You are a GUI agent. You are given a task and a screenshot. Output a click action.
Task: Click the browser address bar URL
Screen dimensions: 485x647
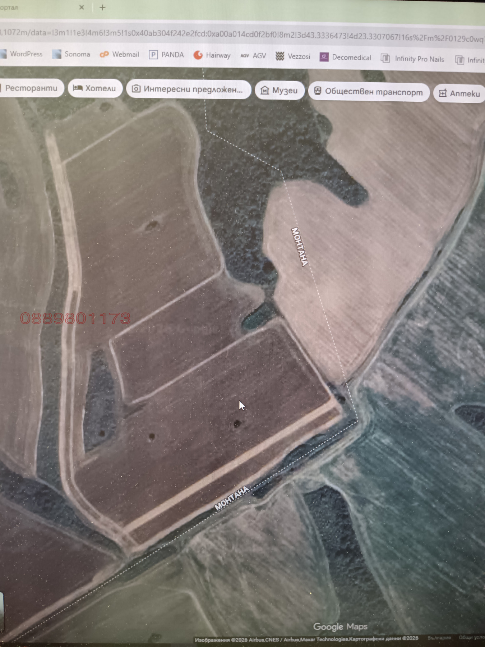[x=241, y=35]
